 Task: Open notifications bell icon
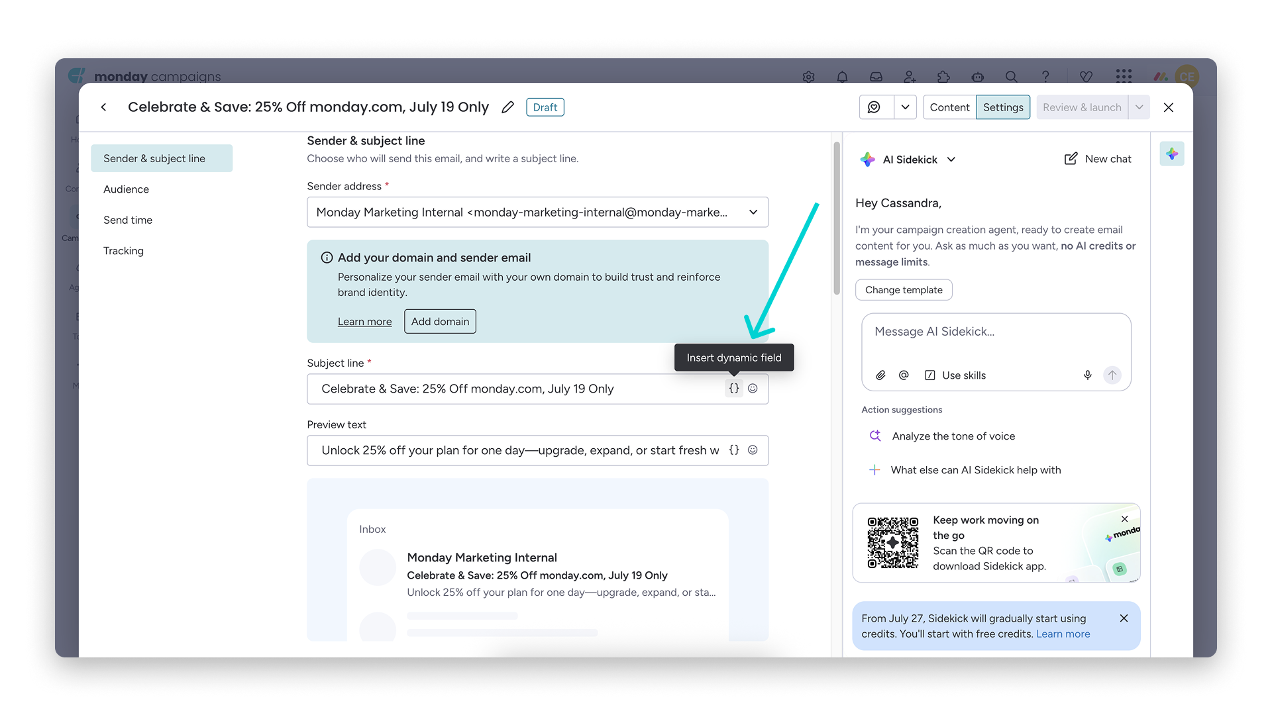click(842, 77)
